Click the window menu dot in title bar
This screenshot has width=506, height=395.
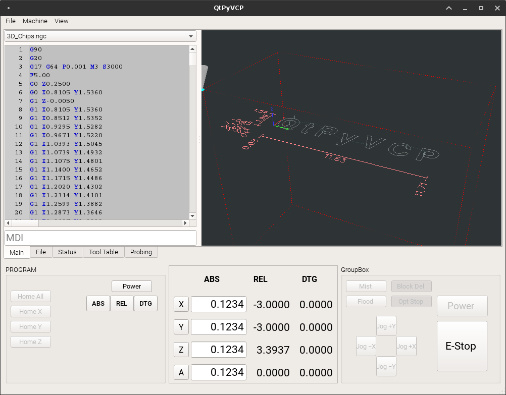(9, 8)
